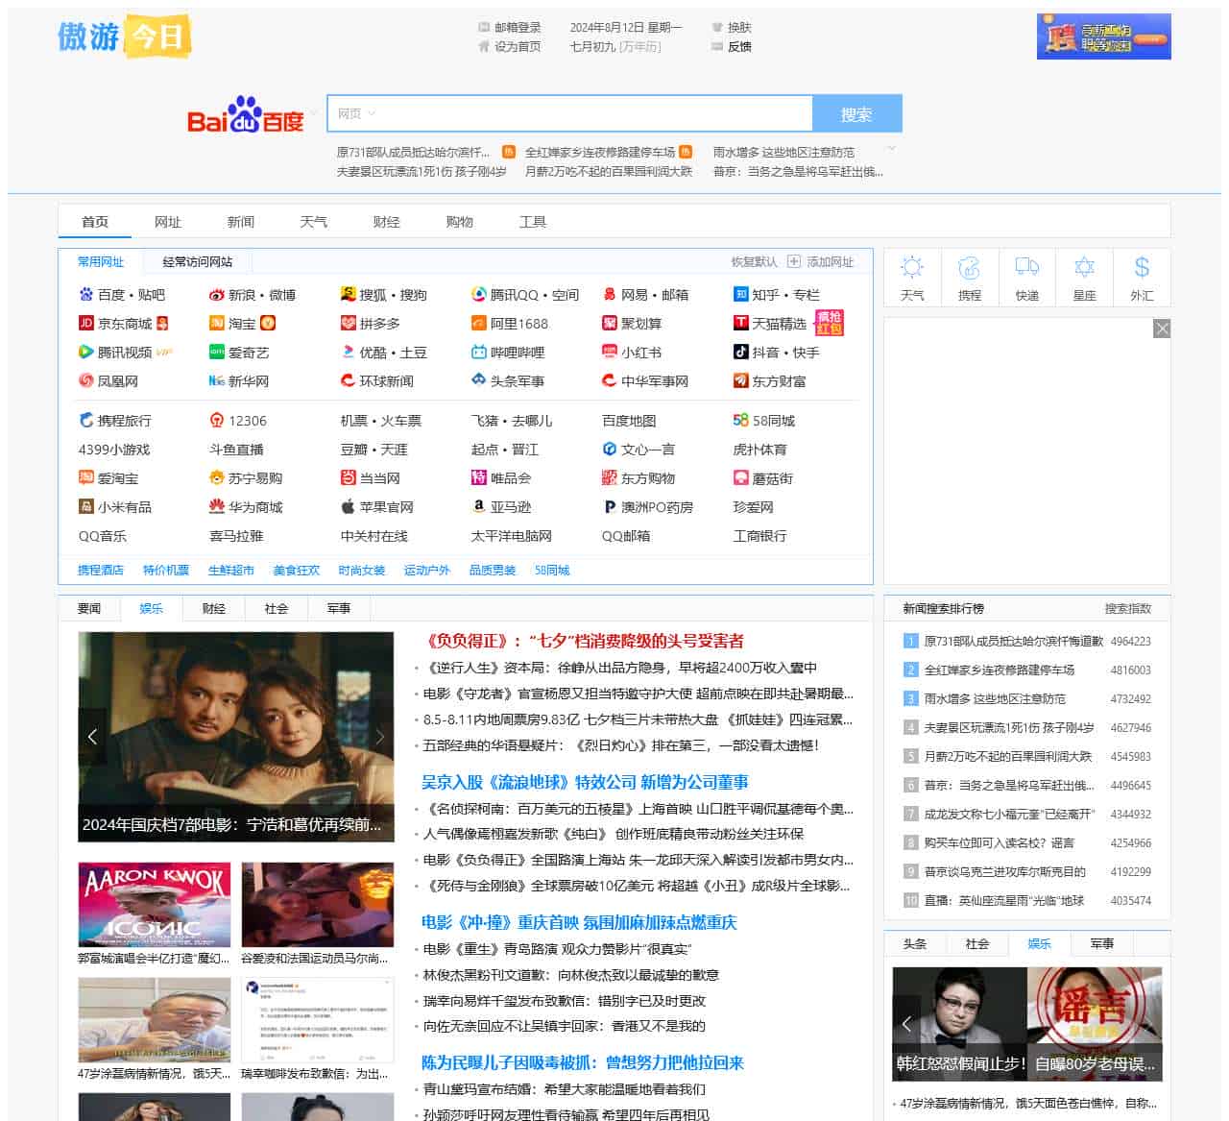Click the 搜索指数 column header text

pos(1127,608)
